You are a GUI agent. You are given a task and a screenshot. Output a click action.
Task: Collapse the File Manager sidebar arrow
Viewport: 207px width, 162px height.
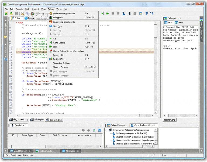pyautogui.click(x=5, y=20)
